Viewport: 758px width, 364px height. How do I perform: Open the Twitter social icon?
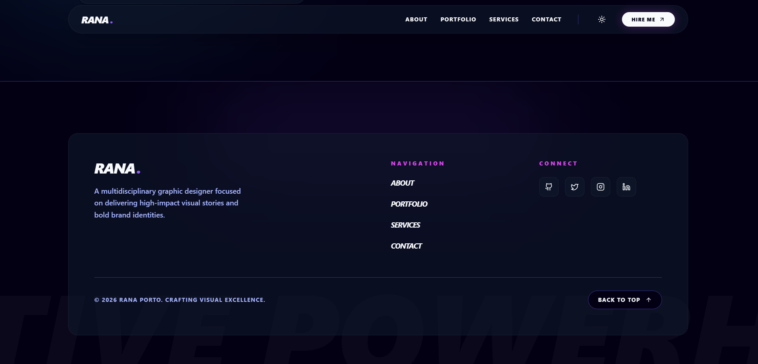click(574, 187)
